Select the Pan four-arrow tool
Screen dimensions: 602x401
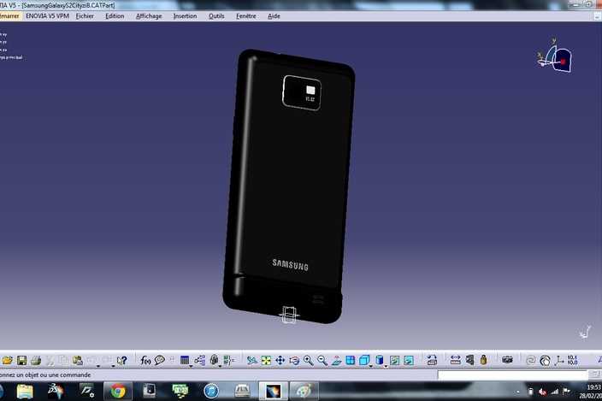pyautogui.click(x=280, y=360)
